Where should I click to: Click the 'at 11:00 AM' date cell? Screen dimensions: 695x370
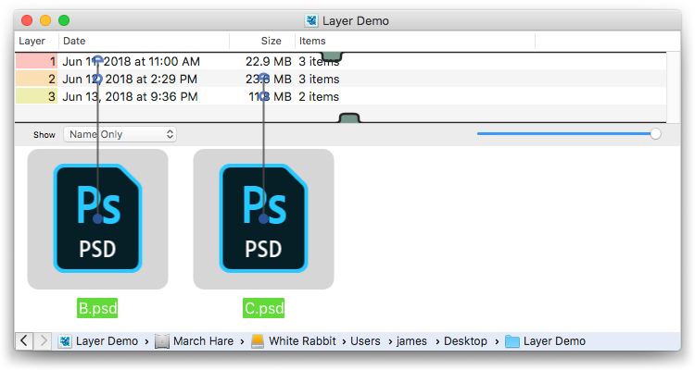tap(132, 61)
